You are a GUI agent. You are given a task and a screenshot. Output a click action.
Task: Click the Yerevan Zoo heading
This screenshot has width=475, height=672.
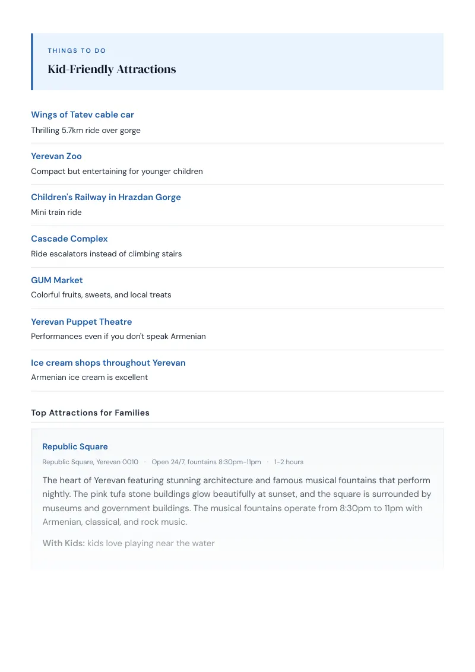(x=56, y=157)
